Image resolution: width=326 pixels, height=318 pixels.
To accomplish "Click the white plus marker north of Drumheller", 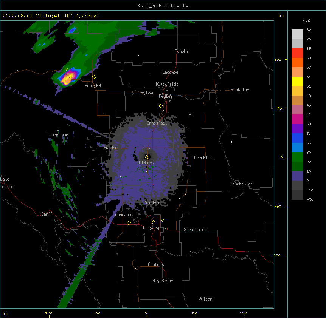I will [x=231, y=142].
